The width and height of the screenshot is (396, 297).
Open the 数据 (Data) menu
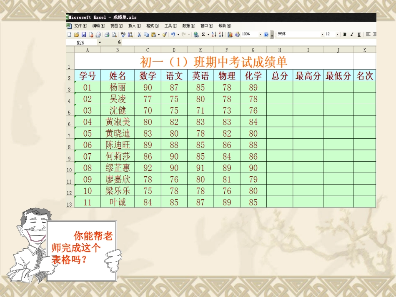pyautogui.click(x=189, y=25)
